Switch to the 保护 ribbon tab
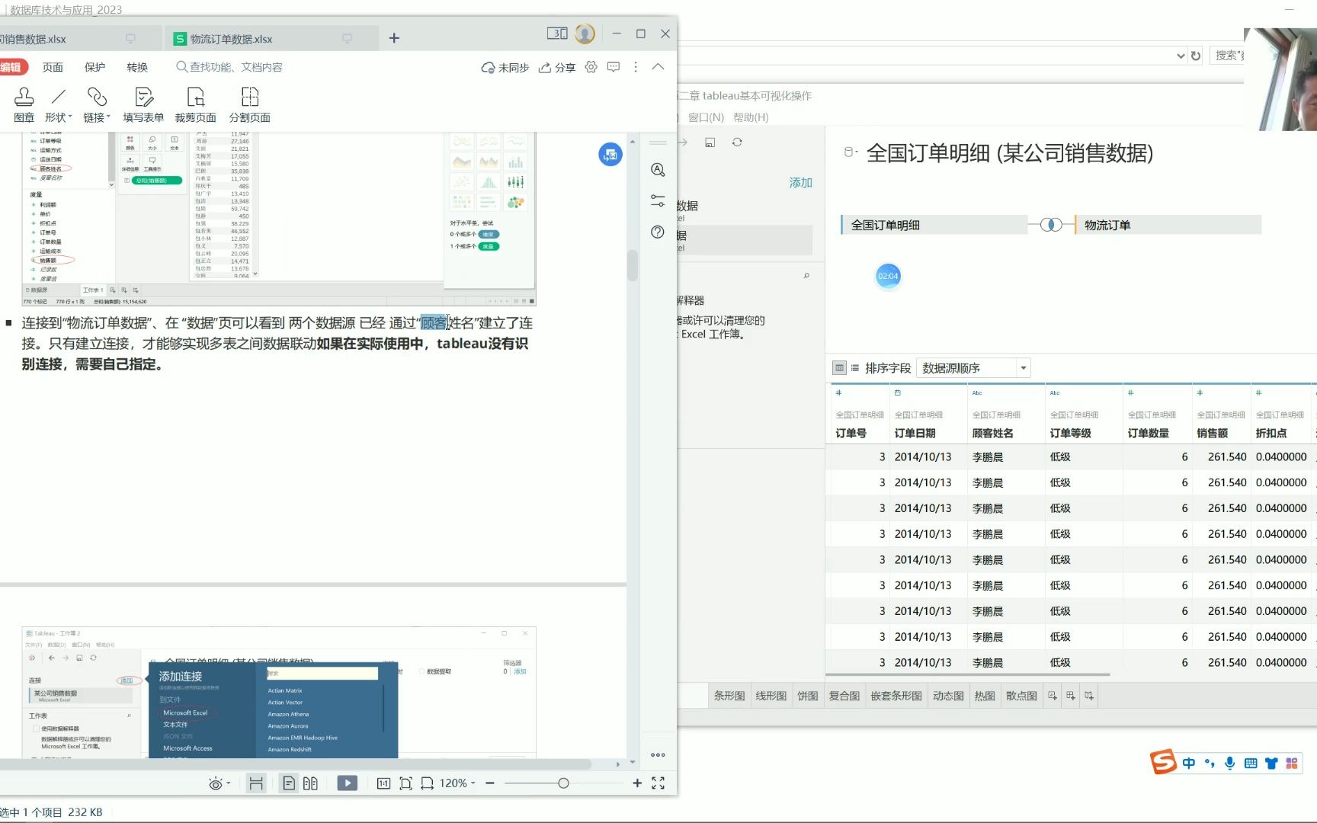 pos(95,67)
